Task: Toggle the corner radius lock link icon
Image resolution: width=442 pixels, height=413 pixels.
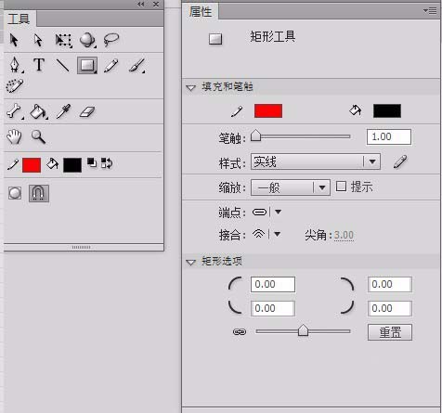Action: (x=240, y=332)
